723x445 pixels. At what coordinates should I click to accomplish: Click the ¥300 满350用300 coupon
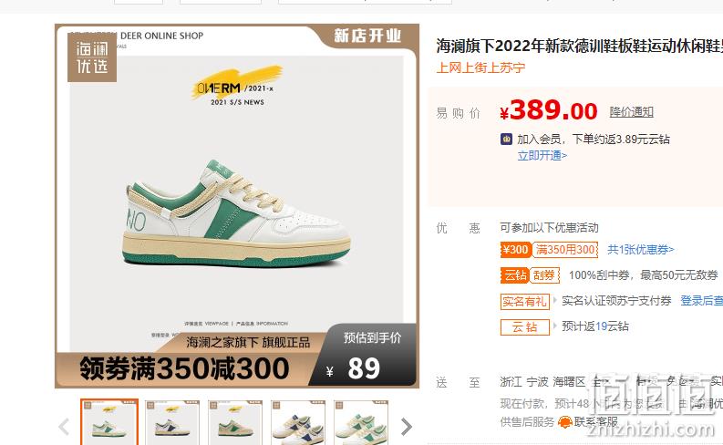(549, 250)
